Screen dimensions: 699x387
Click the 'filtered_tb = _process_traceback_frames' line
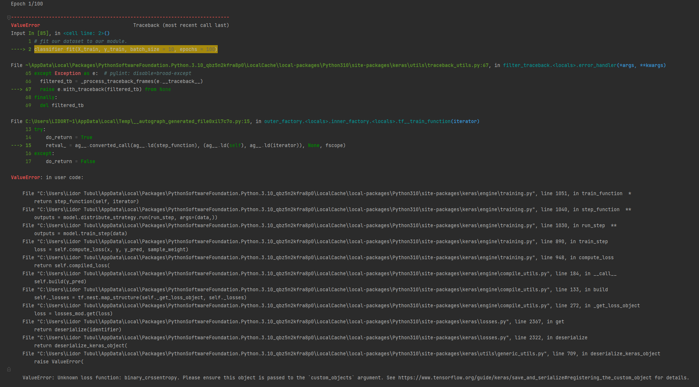pyautogui.click(x=122, y=81)
